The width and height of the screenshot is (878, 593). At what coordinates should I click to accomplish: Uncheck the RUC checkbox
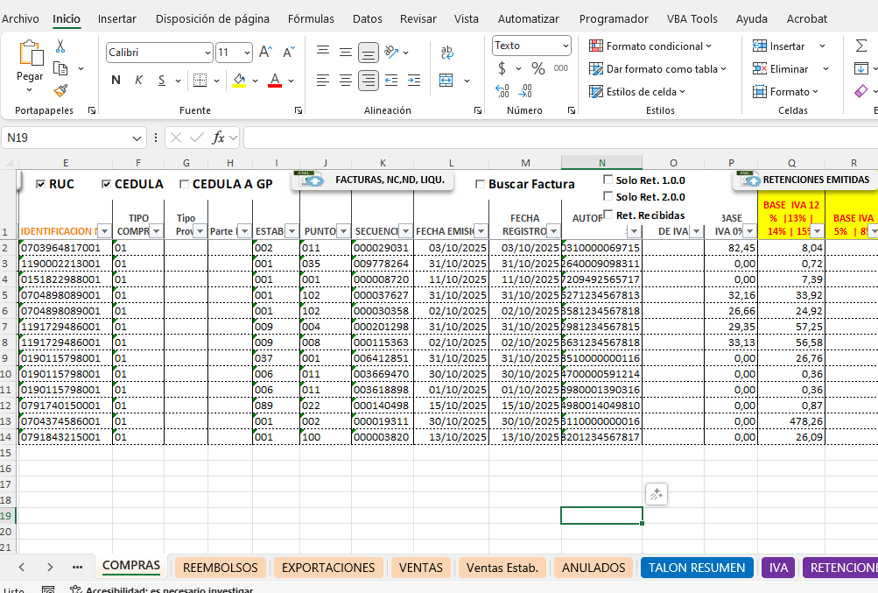[40, 184]
